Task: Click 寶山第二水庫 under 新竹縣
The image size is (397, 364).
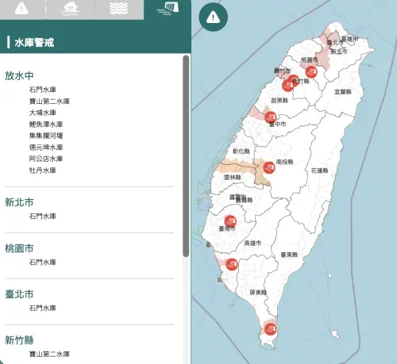Action: 49,354
